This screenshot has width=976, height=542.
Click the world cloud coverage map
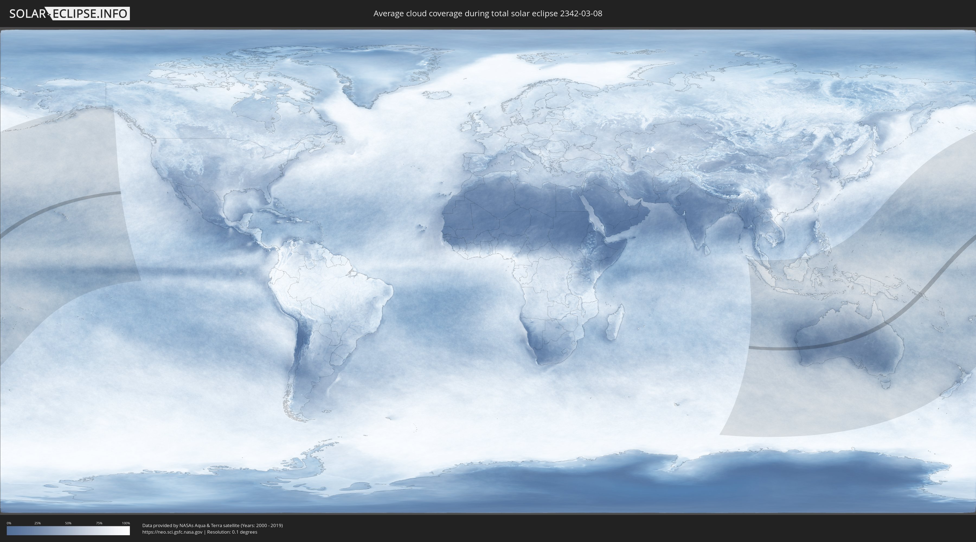point(488,271)
